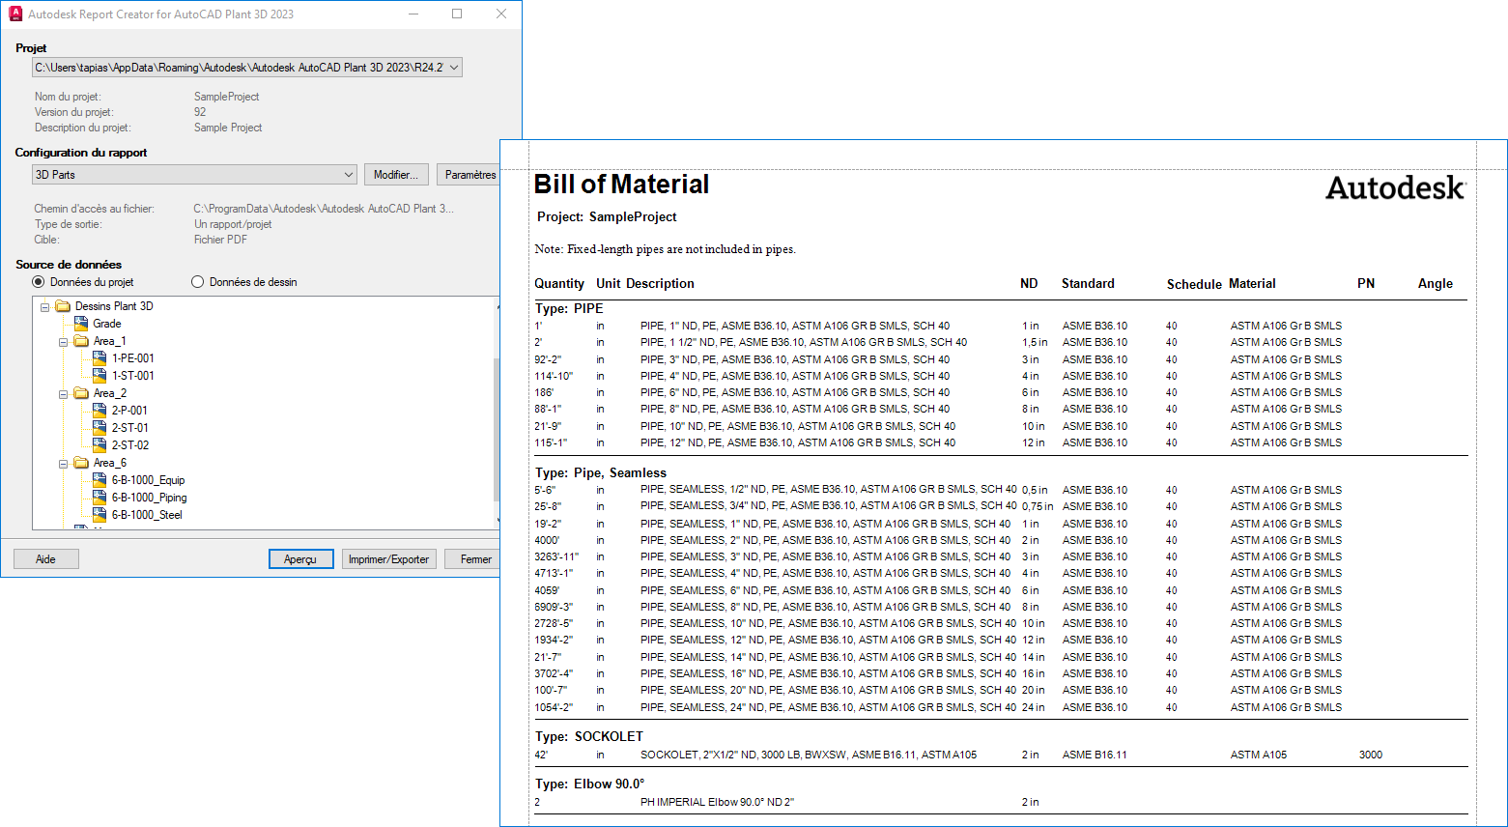Click the "Angle" column header in the report

point(1436,284)
